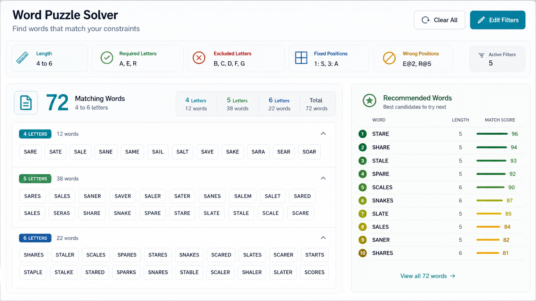Click the Clear All button
This screenshot has height=301, width=536.
[439, 20]
